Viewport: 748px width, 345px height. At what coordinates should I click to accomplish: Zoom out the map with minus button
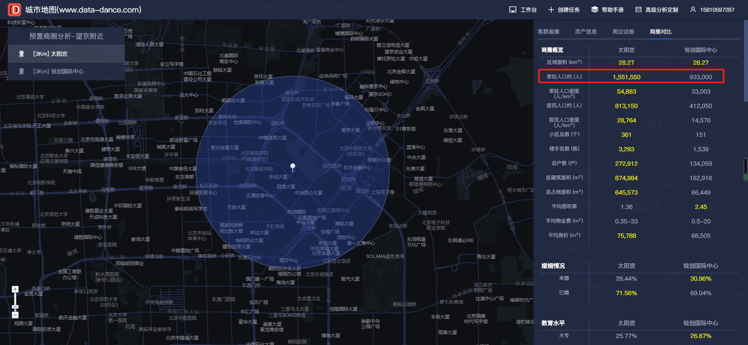pyautogui.click(x=15, y=315)
